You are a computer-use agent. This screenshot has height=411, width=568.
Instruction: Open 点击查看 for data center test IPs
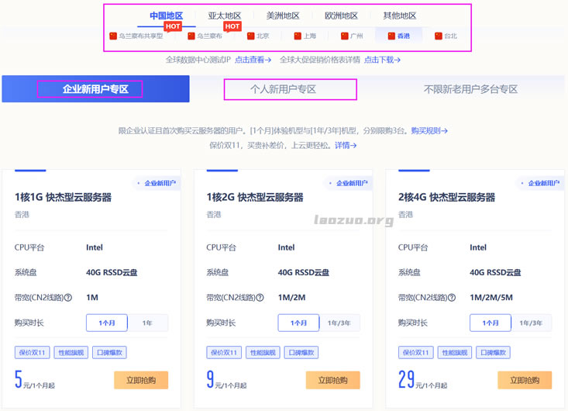coord(253,60)
